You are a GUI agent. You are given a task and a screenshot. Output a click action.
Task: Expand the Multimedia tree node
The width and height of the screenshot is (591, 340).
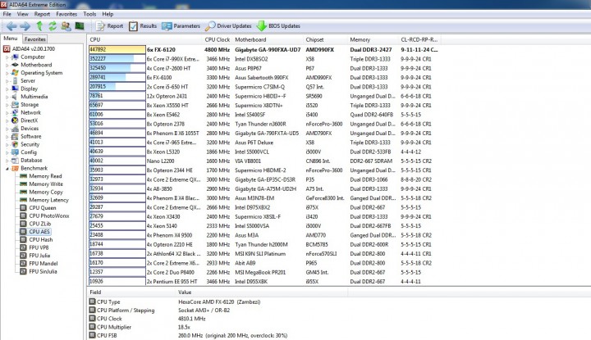point(7,97)
